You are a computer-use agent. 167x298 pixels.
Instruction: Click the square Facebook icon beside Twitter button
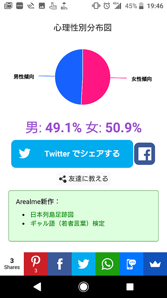tap(144, 154)
